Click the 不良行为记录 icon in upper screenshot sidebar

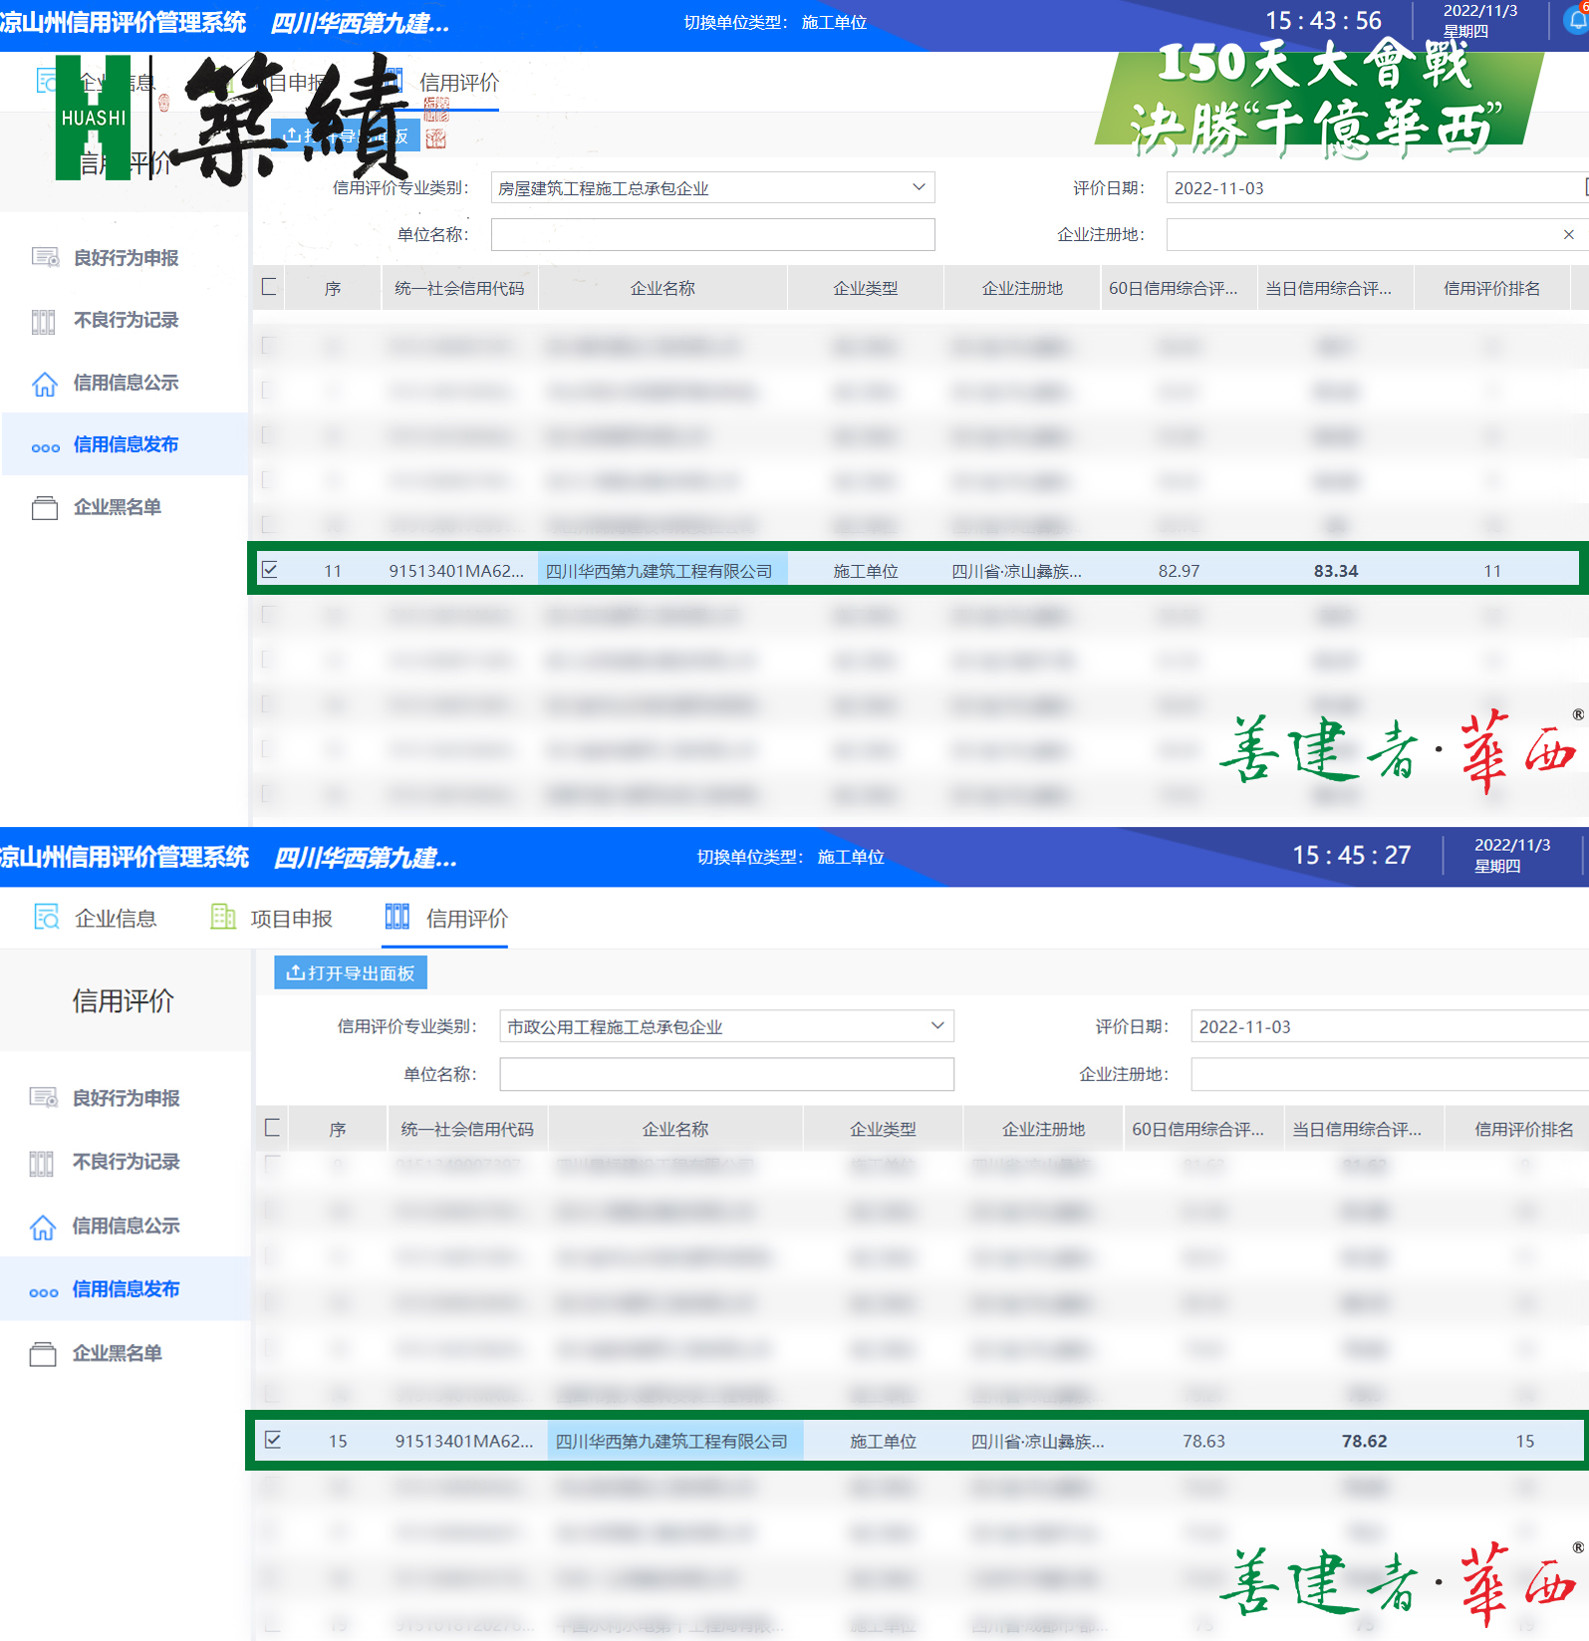43,321
